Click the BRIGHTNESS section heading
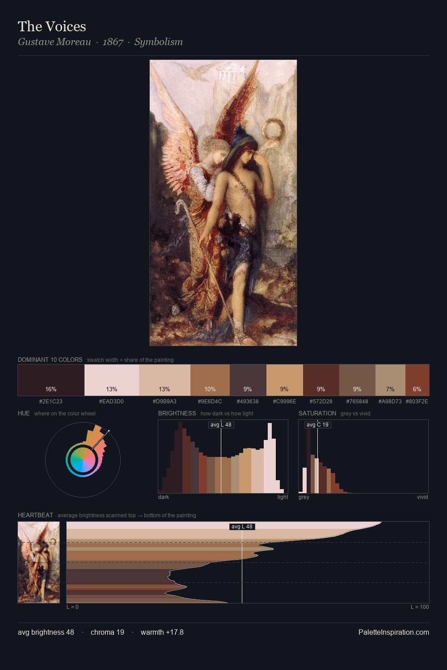Screen dimensions: 447x670 click(x=177, y=413)
